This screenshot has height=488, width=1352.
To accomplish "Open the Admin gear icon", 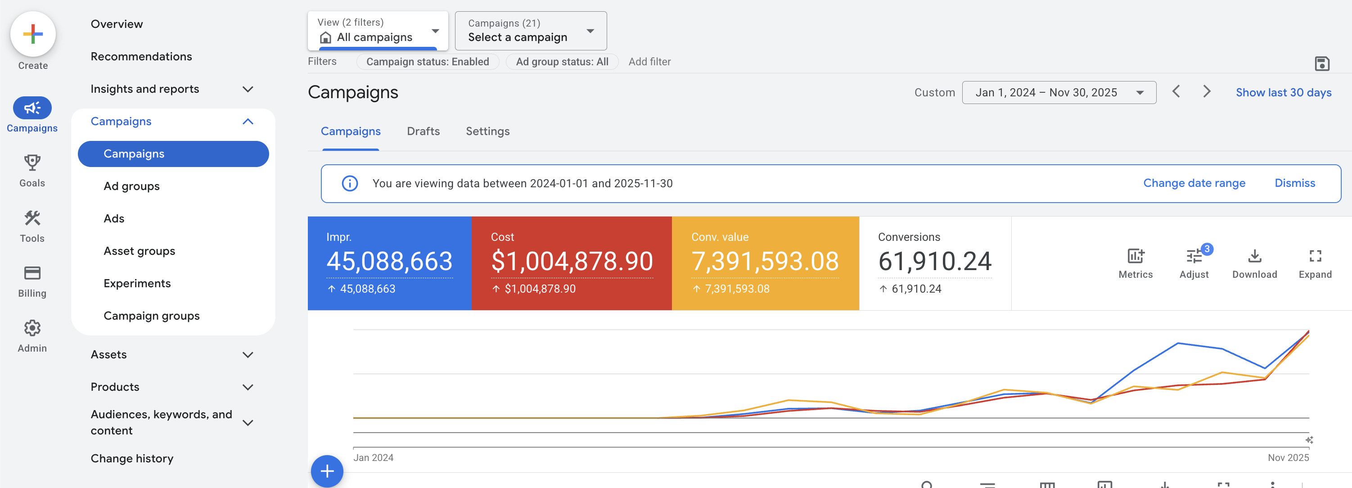I will tap(32, 328).
